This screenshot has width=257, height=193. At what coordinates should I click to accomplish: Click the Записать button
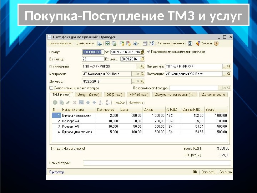(208, 172)
